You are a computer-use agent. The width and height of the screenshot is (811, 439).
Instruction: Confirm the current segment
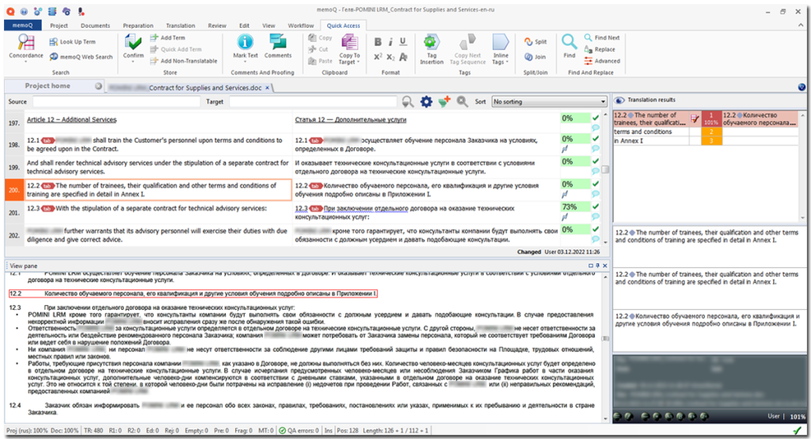click(x=133, y=45)
